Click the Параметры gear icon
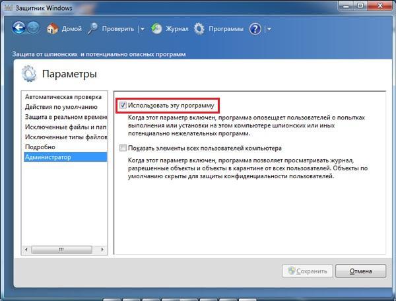396x301 pixels. [29, 74]
